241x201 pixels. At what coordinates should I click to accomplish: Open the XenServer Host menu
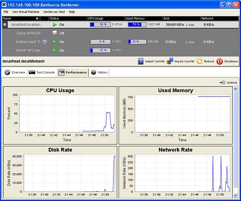(54, 12)
